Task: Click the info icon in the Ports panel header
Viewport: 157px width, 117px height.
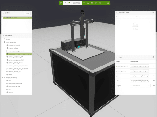Action: (x=153, y=57)
